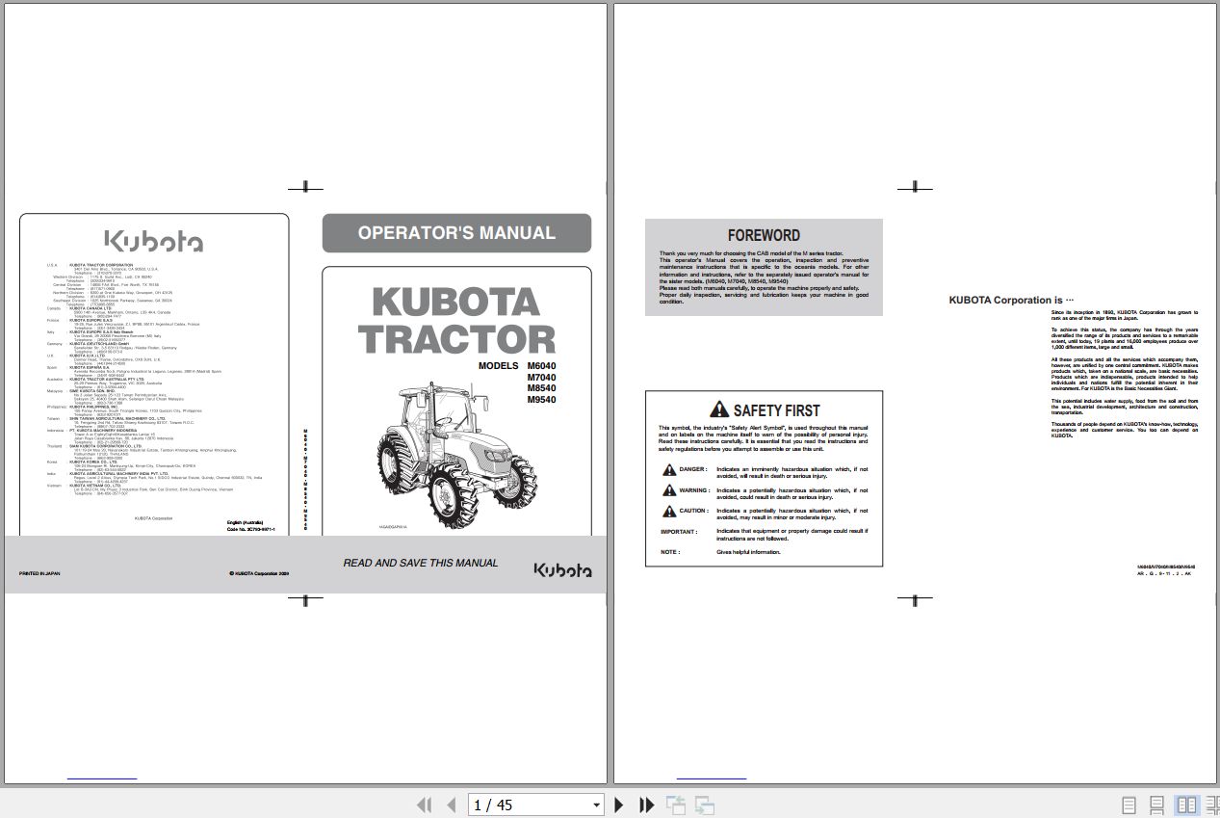Click the OPERATOR'S MANUAL title banner
The width and height of the screenshot is (1220, 818).
pos(455,232)
